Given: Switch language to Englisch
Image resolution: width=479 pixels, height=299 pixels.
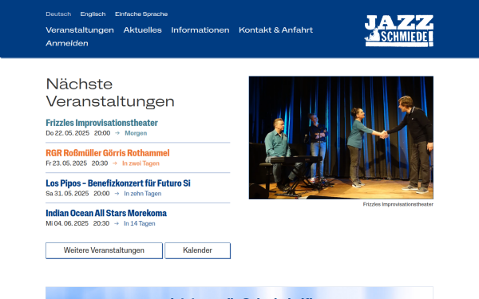Looking at the screenshot, I should (x=93, y=14).
